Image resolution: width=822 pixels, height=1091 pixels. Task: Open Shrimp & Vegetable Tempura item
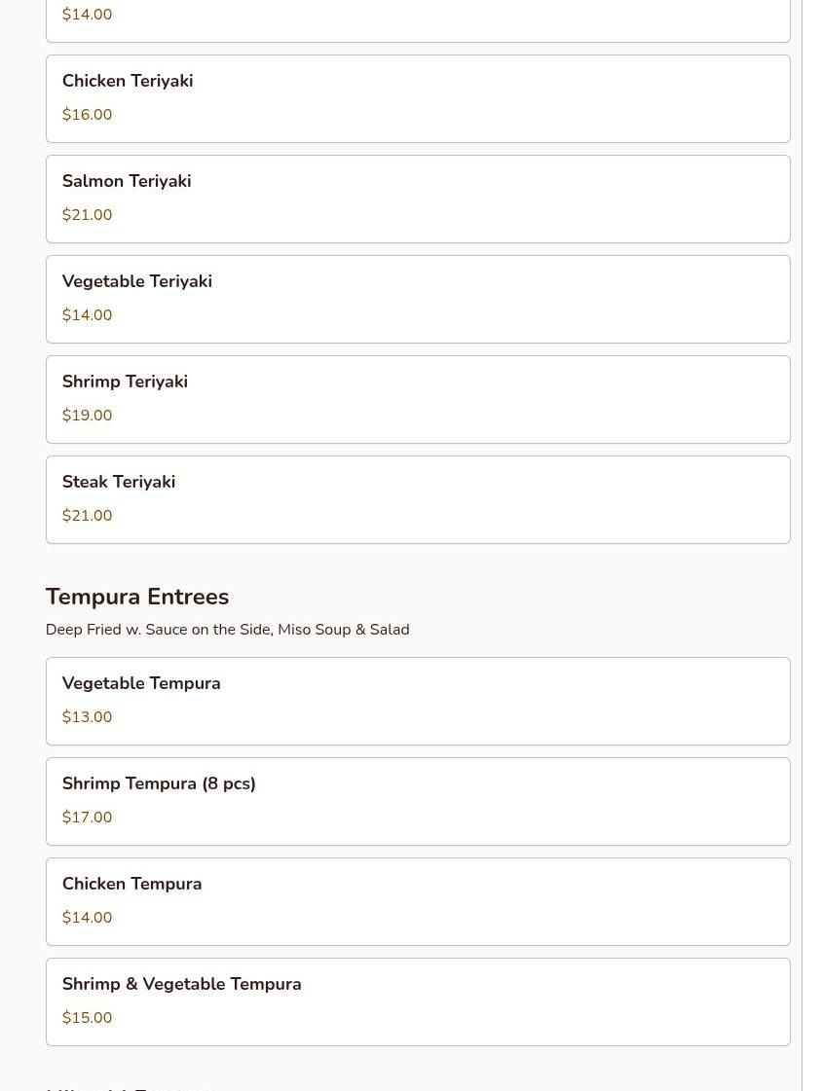coord(418,1001)
